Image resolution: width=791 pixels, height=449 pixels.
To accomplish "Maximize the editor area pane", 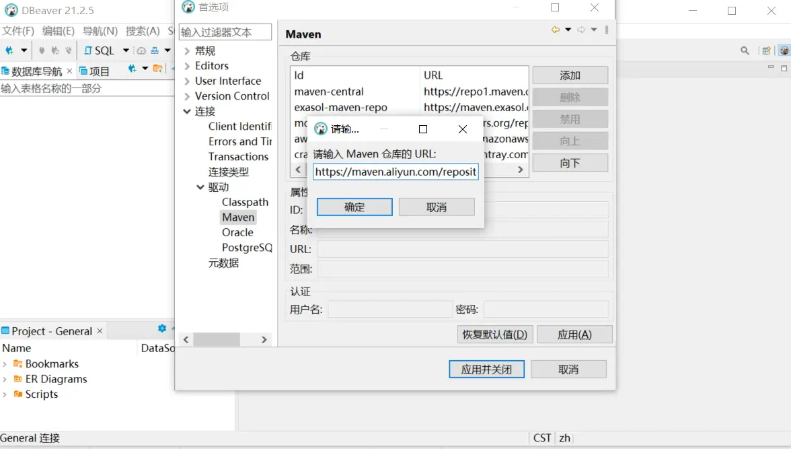I will pos(784,68).
